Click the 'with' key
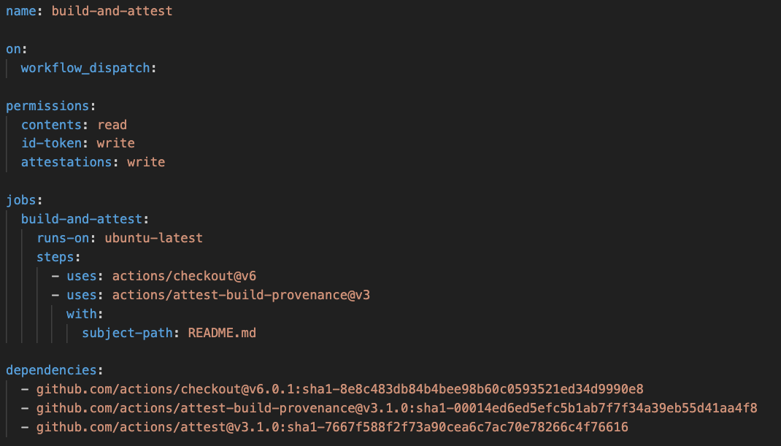This screenshot has width=781, height=446. click(82, 314)
